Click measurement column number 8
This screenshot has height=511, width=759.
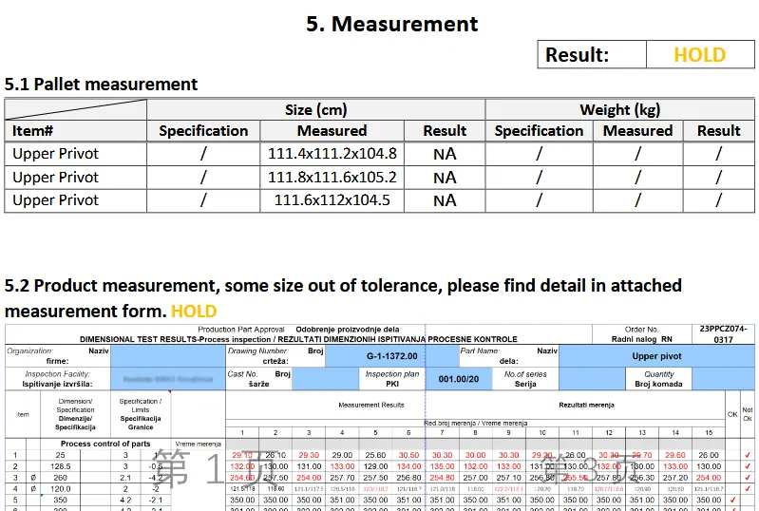click(475, 432)
